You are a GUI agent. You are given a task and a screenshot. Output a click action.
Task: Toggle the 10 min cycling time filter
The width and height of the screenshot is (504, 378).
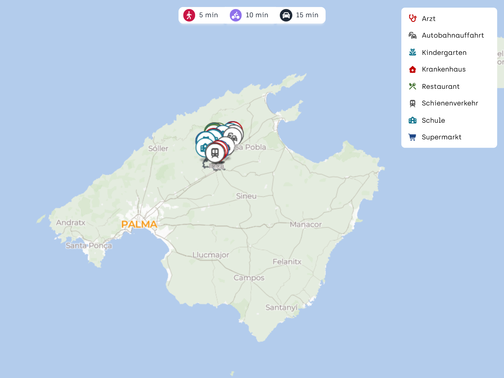point(249,15)
